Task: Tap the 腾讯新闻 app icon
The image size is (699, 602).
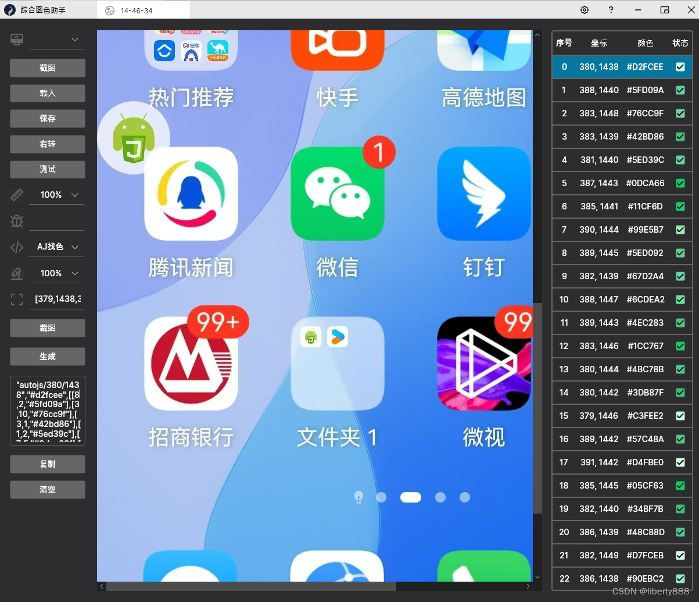Action: click(191, 194)
